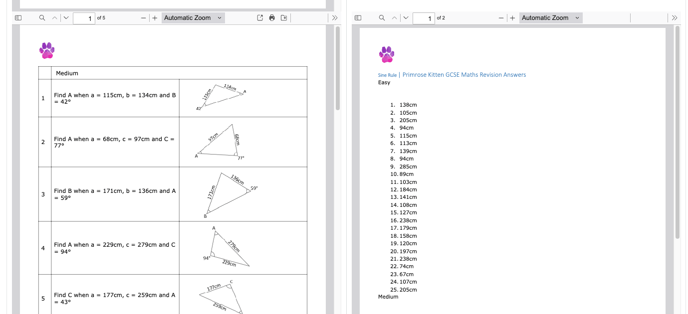Go to the previous page of the answers PDF
This screenshot has width=688, height=314.
coord(393,17)
